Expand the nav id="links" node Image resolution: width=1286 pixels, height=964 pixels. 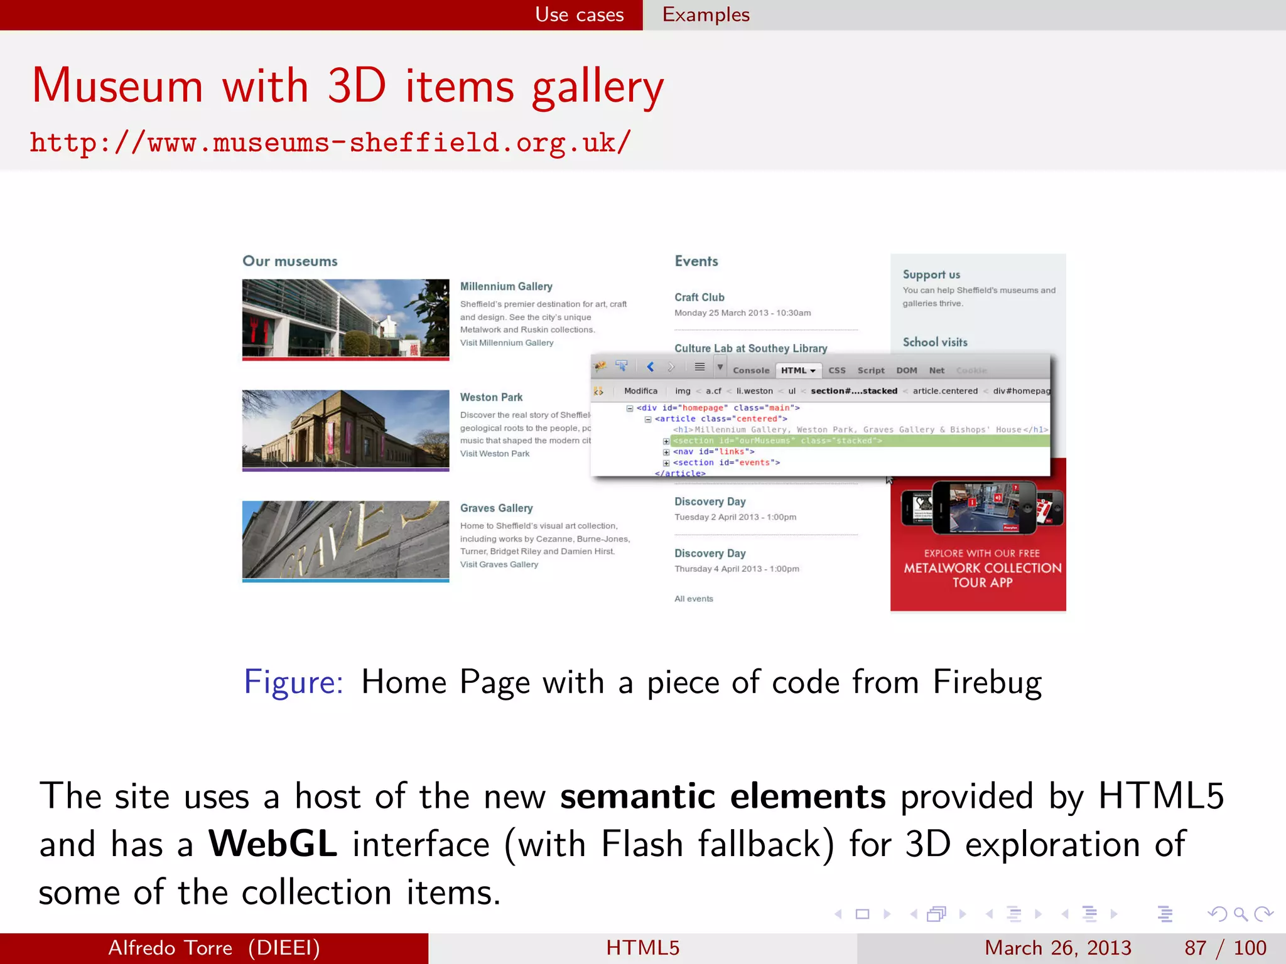(666, 452)
